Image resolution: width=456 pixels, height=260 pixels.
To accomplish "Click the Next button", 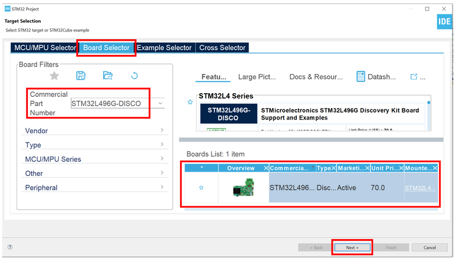I will pos(352,248).
